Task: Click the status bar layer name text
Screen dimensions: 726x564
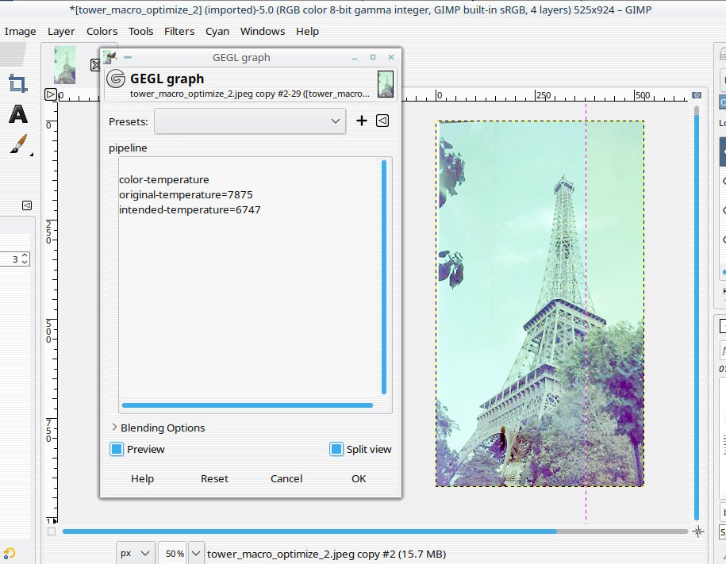Action: tap(326, 554)
